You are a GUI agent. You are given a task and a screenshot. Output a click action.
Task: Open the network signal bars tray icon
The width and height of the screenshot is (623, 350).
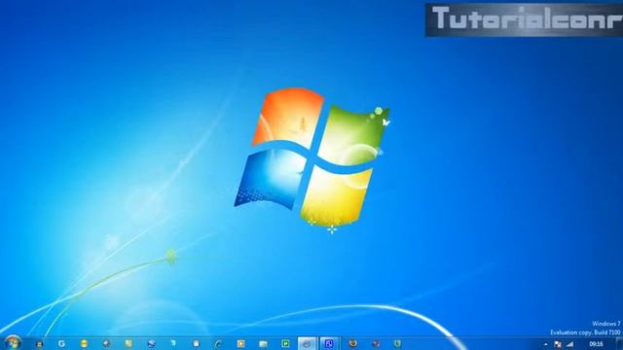[569, 344]
